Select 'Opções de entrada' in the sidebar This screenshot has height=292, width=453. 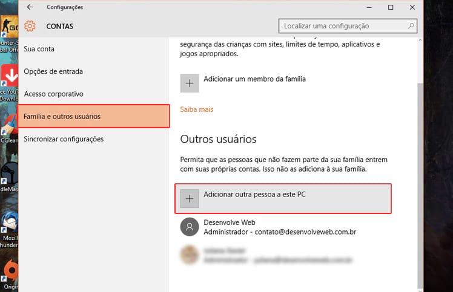[x=53, y=71]
